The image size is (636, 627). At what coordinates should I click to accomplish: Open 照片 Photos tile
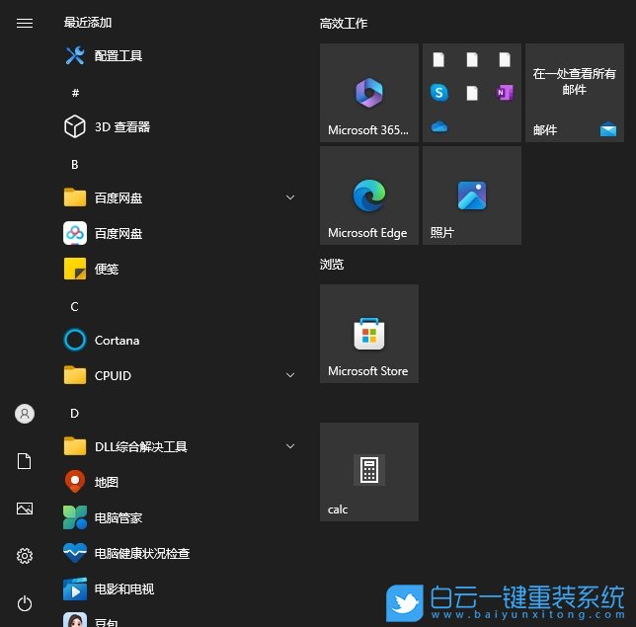472,196
